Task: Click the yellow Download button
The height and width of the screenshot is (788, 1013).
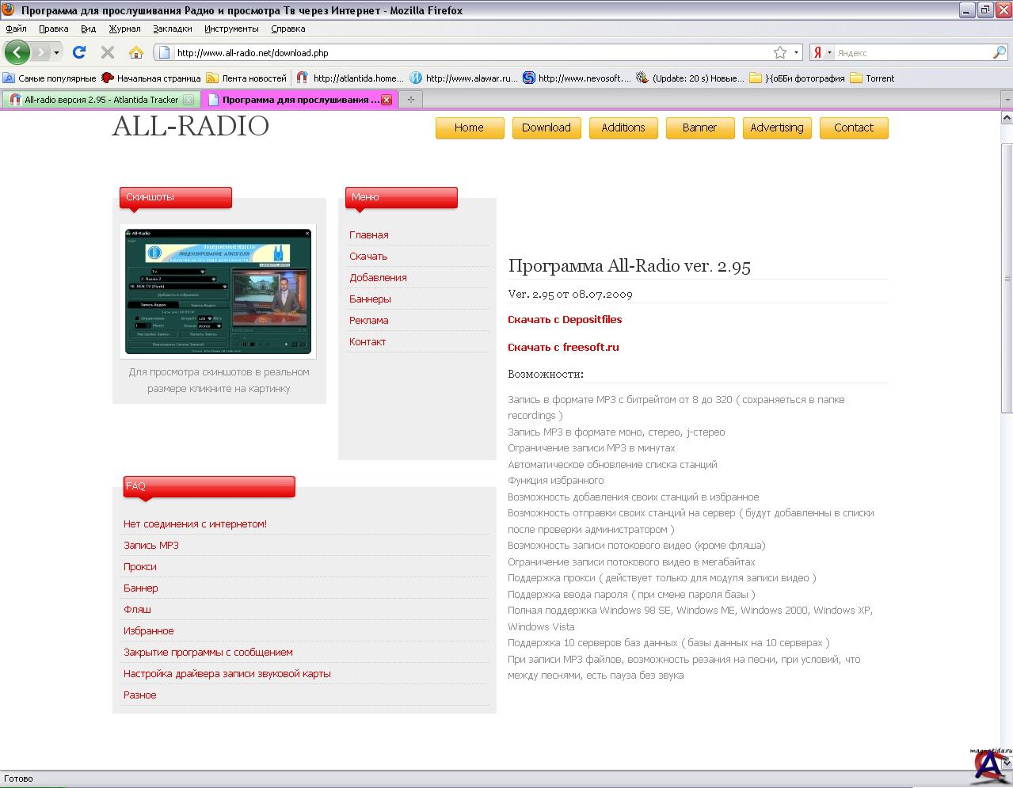Action: pos(546,128)
